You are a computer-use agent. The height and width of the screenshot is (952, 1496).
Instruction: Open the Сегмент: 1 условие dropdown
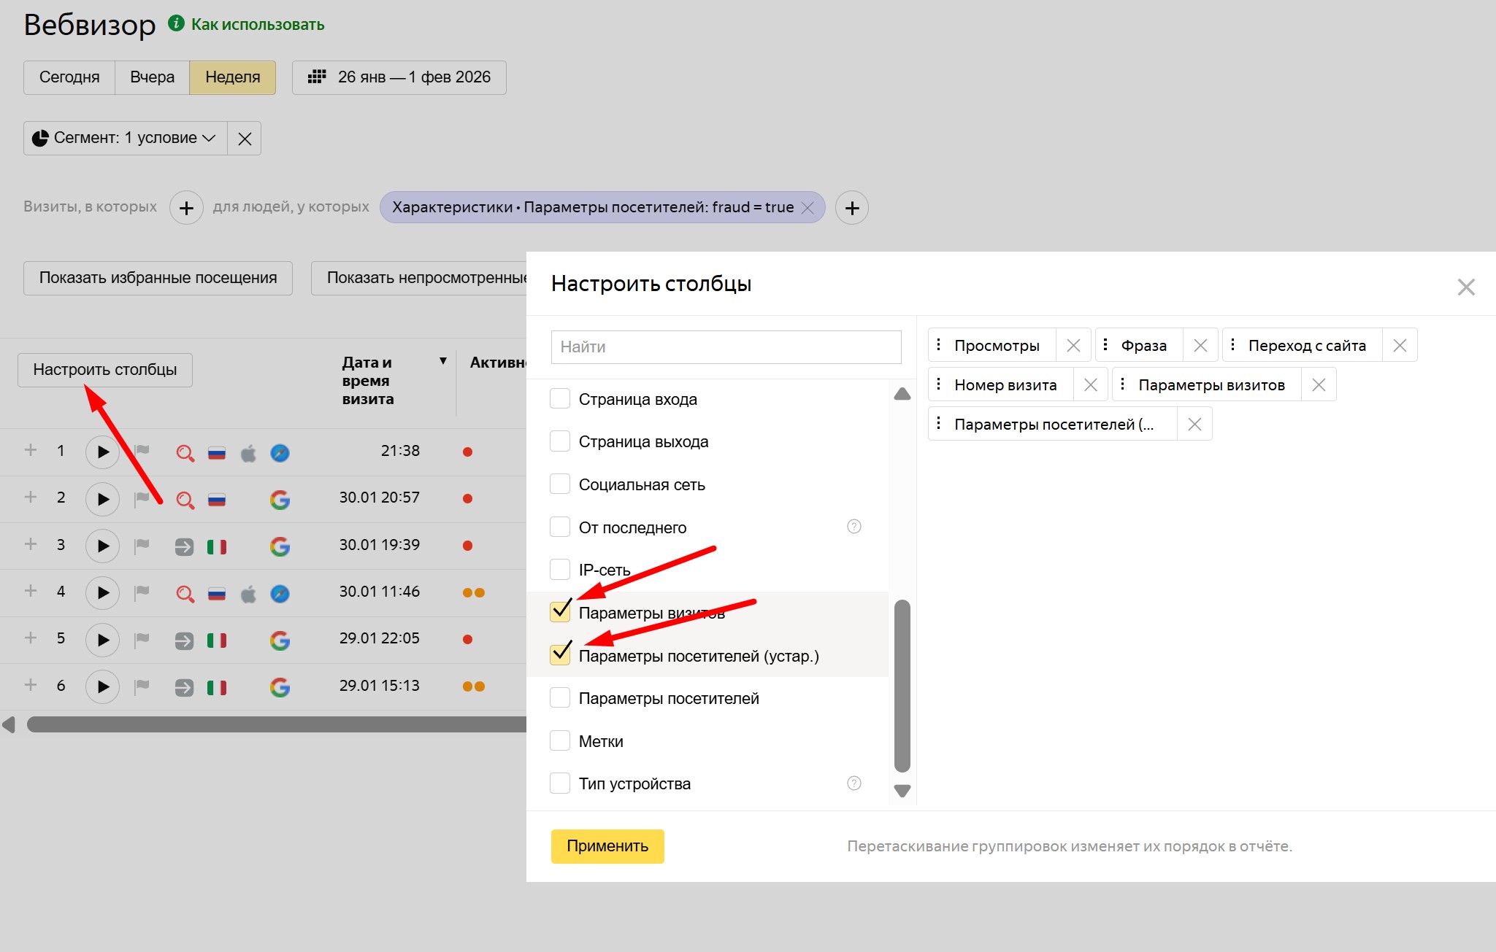pos(126,138)
